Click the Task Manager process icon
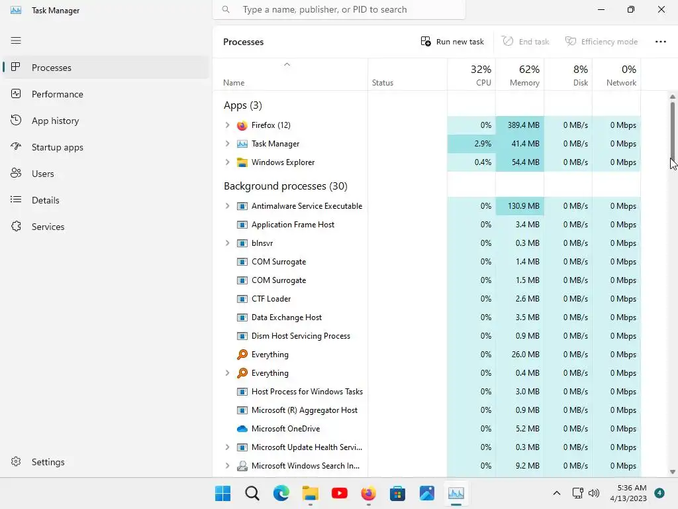678x509 pixels. (242, 144)
